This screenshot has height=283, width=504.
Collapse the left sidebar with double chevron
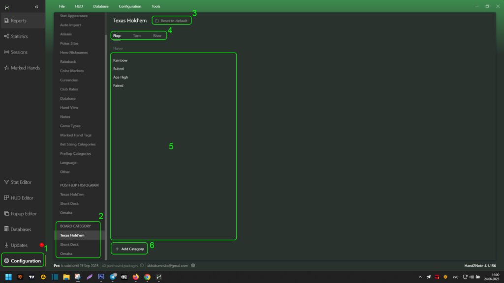[x=36, y=6]
